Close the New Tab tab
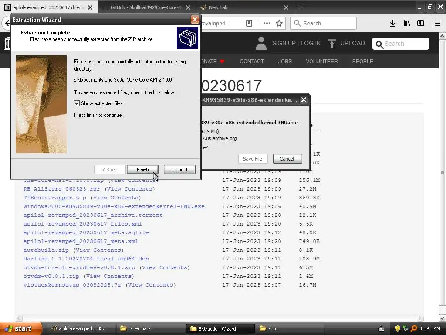This screenshot has width=446, height=335. pyautogui.click(x=286, y=7)
